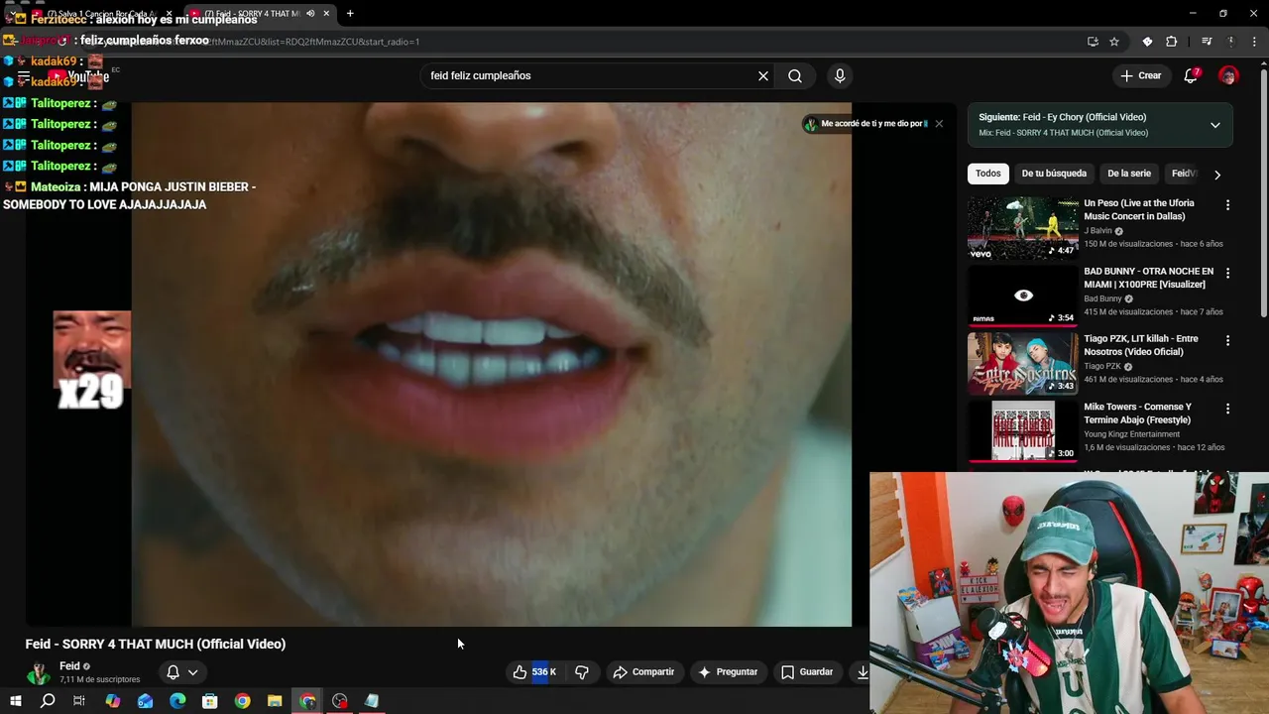Open the Entre Nosotros video thumbnail

point(1022,363)
